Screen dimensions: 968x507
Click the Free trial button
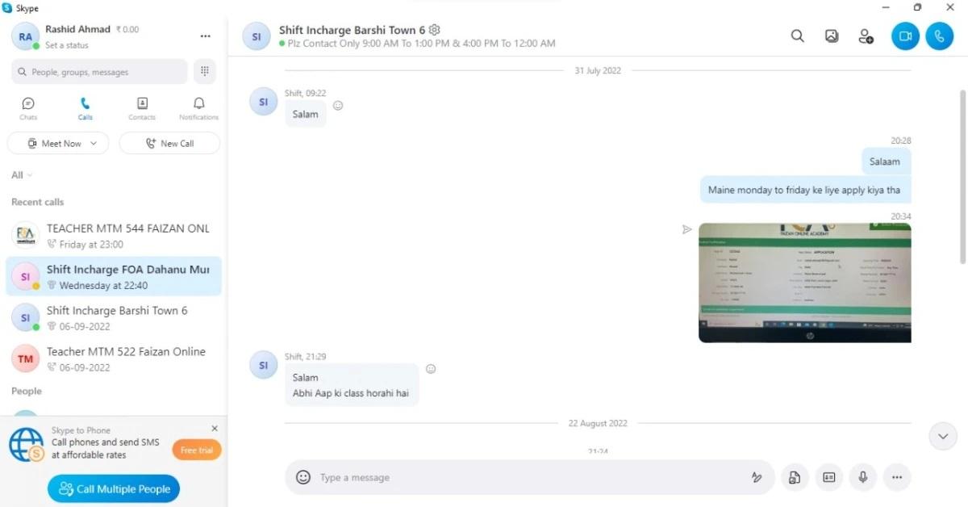(x=197, y=450)
